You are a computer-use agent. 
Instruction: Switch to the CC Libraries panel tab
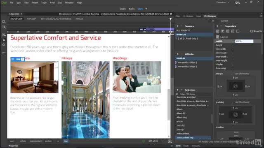click(x=188, y=16)
